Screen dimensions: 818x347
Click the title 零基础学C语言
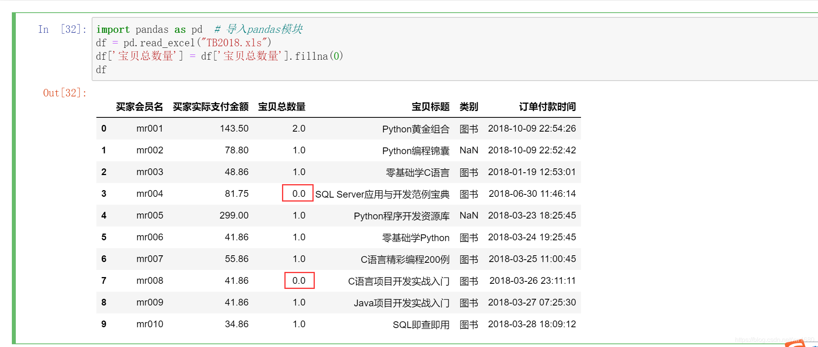(x=418, y=172)
